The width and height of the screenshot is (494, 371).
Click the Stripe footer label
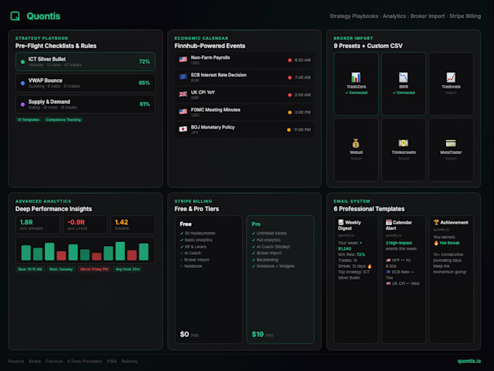coord(35,362)
